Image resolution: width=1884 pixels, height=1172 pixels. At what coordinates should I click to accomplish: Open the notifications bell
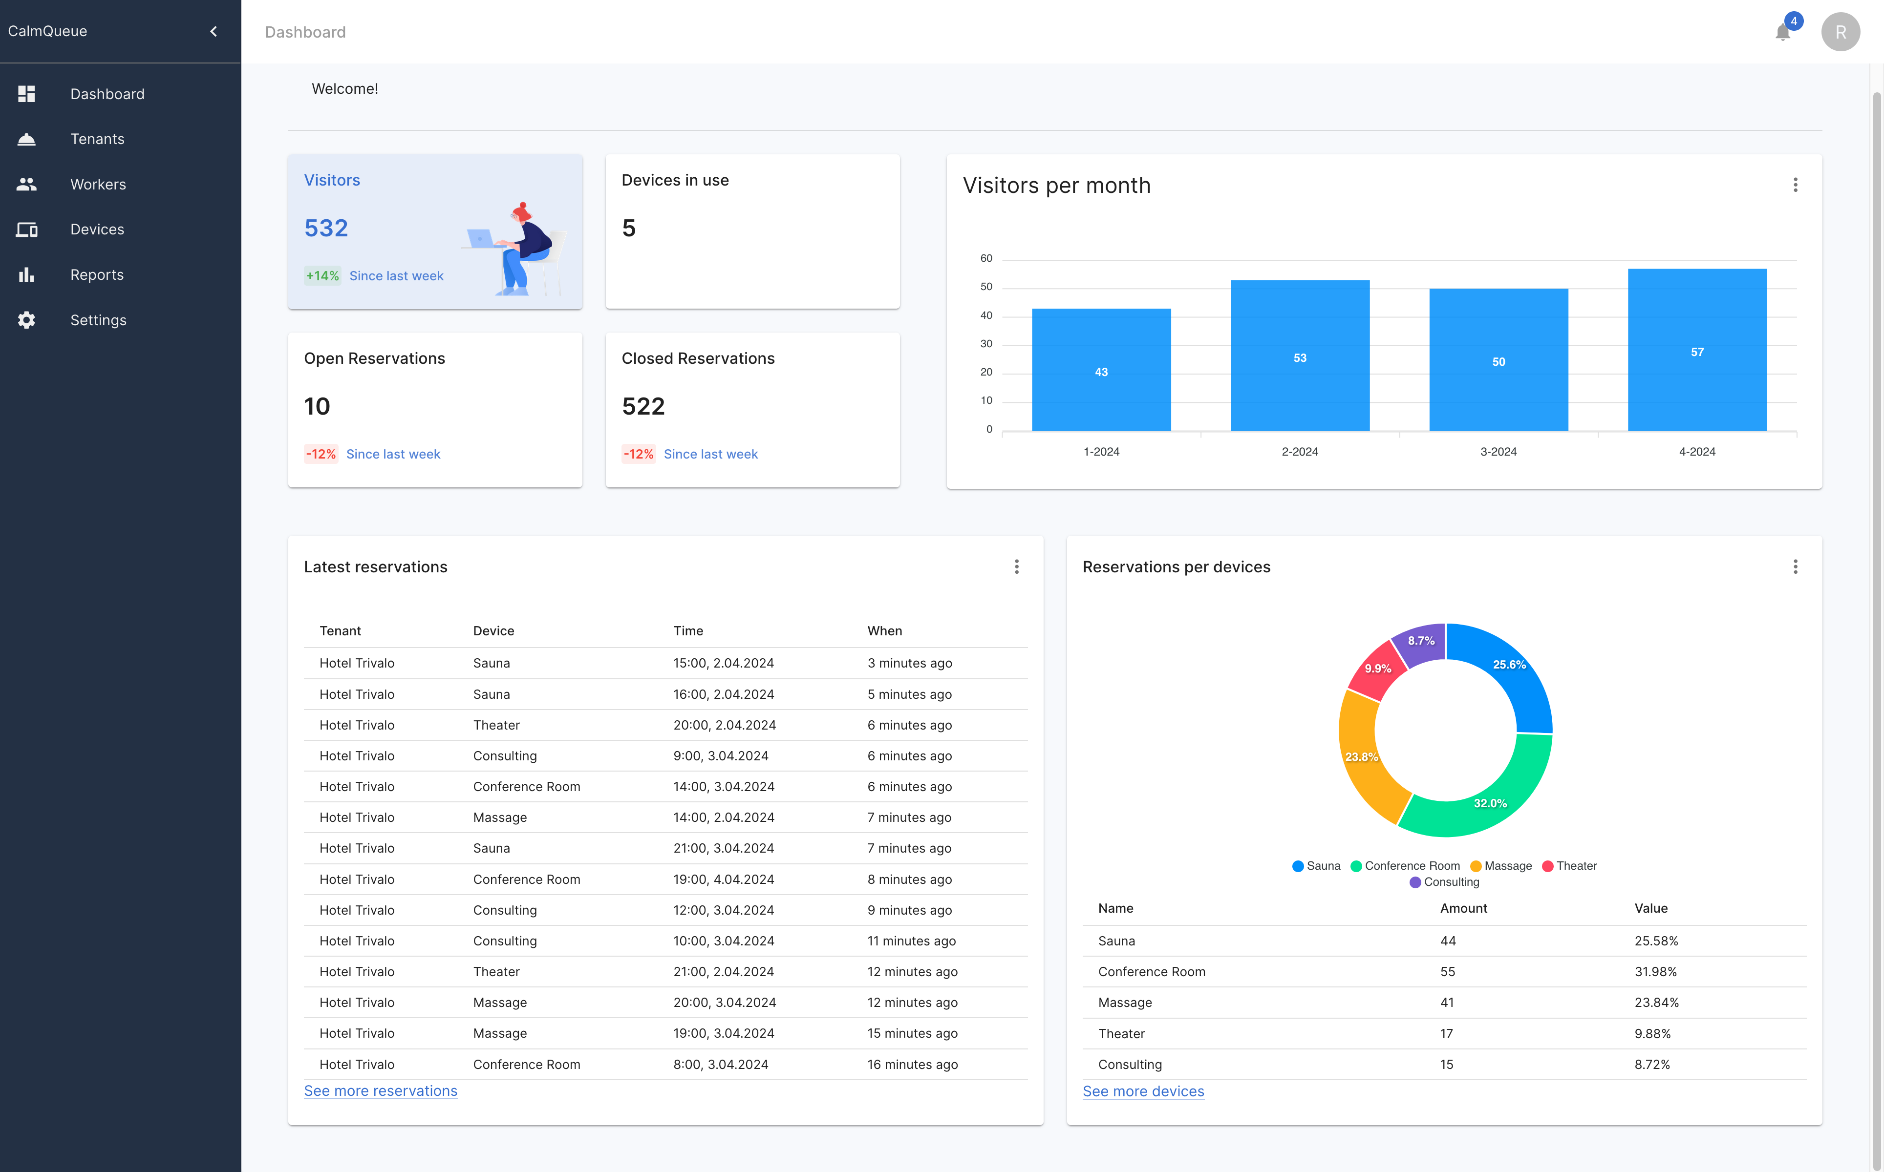(x=1782, y=32)
